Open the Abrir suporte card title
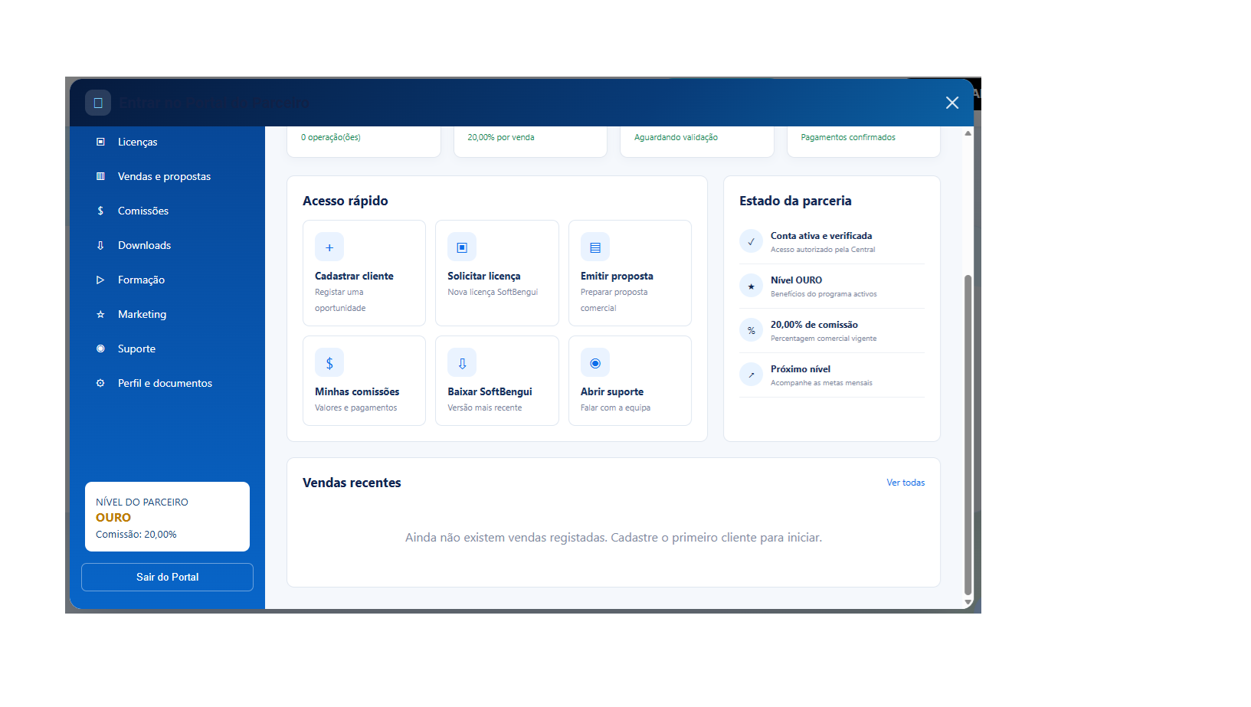Screen dimensions: 1251x707 (612, 391)
